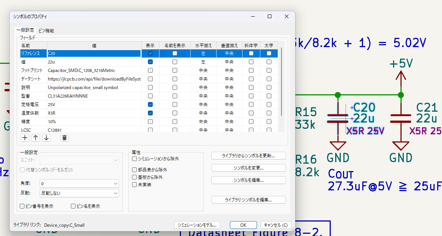Click the move field up arrow
This screenshot has height=236, width=442.
[x=36, y=138]
